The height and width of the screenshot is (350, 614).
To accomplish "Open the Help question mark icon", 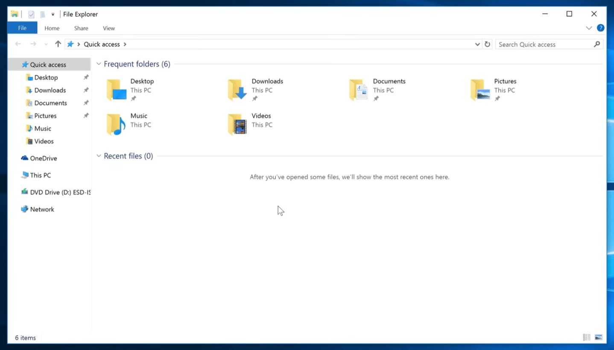I will pos(600,28).
